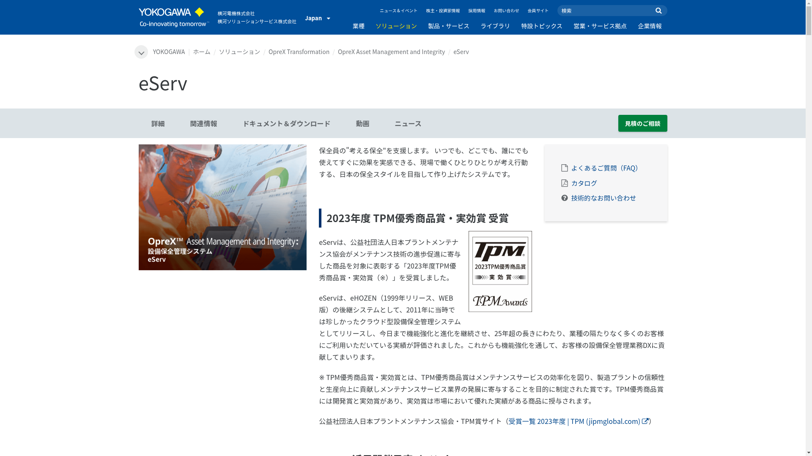812x456 pixels.
Task: Click the FAQ document icon in sidebar
Action: pos(564,168)
